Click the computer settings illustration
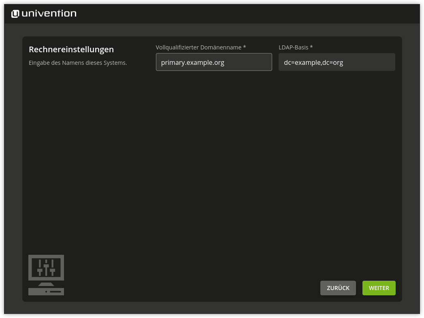Viewport: 424px width, 318px height. point(46,275)
